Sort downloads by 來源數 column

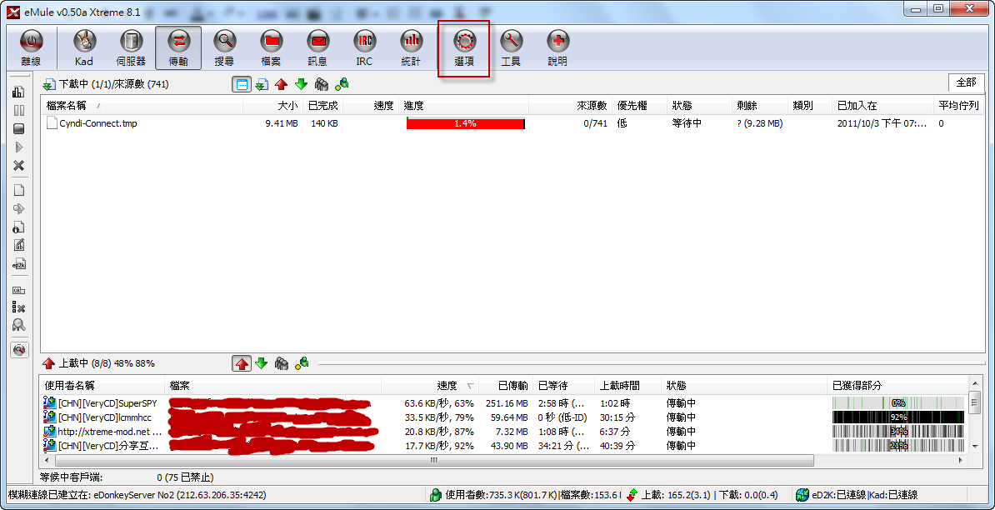(x=571, y=105)
